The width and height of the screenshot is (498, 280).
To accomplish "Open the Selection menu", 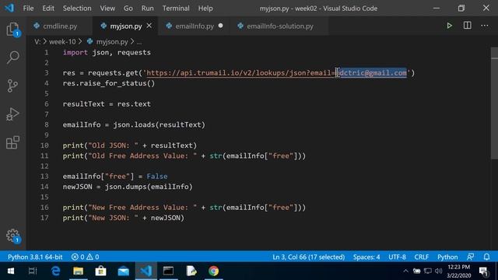I will click(77, 9).
